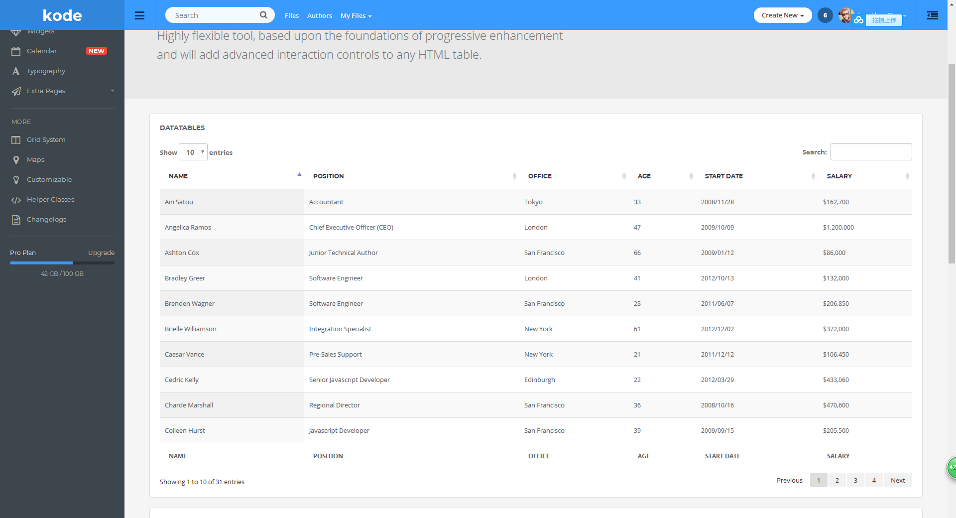Screen dimensions: 956x518
Task: Click the Colleen Hurst name cell
Action: [x=232, y=430]
